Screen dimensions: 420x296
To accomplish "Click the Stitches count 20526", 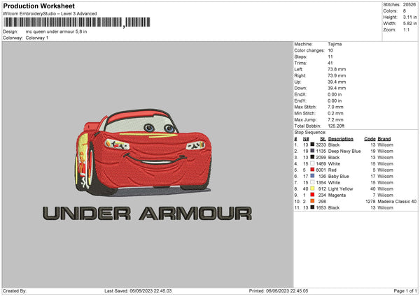I will pyautogui.click(x=409, y=5).
